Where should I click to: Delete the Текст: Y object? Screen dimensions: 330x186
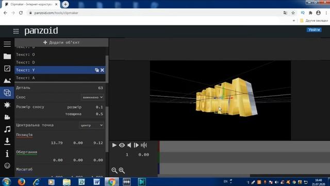tap(102, 70)
